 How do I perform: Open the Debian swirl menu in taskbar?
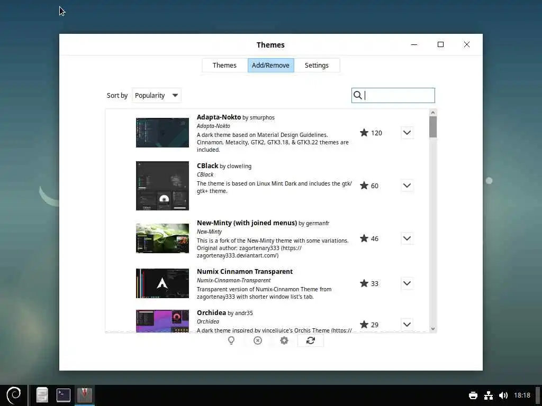13,395
